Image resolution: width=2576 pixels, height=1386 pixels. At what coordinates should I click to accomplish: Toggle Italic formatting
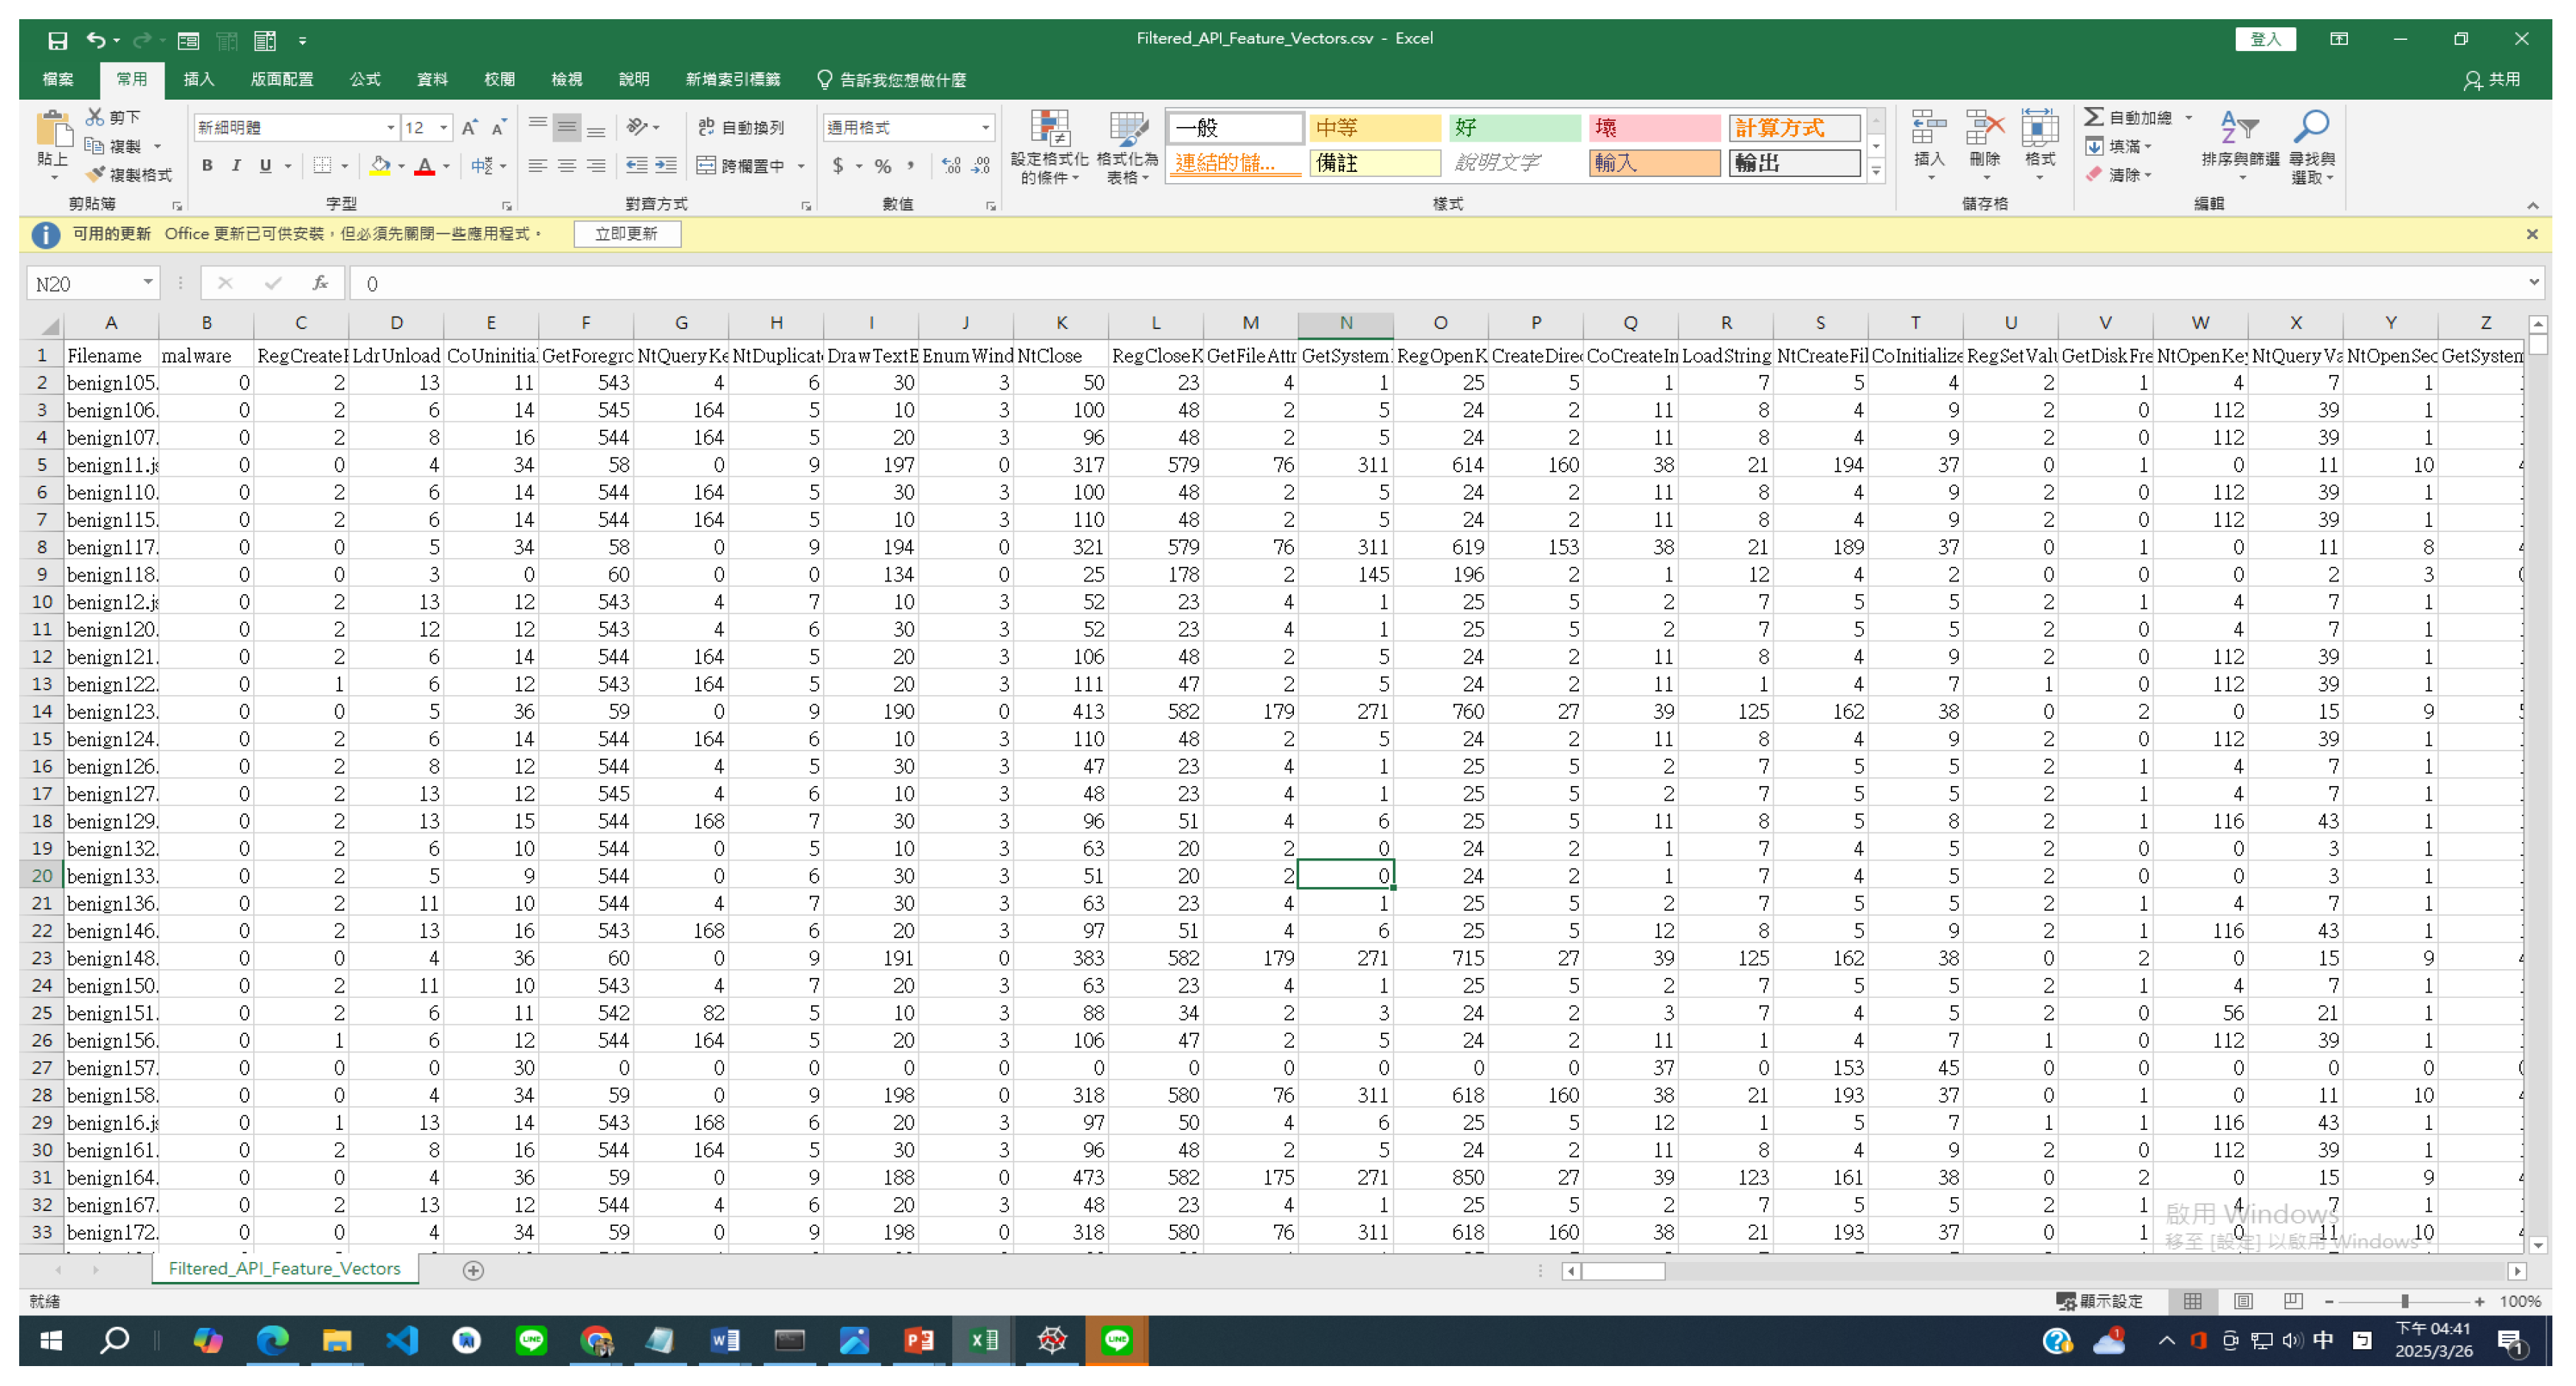click(x=236, y=166)
